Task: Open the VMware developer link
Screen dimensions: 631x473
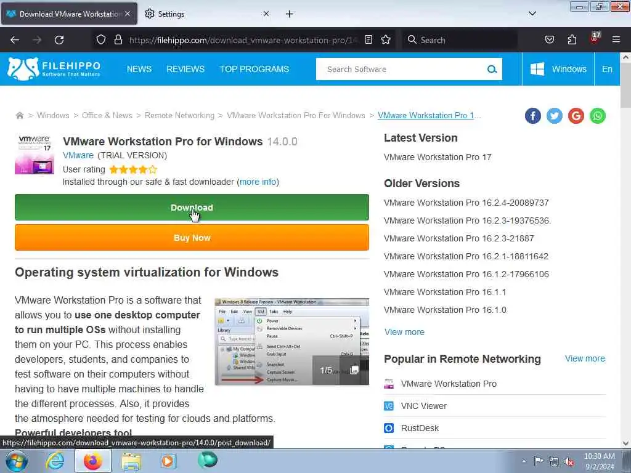Action: pos(78,155)
